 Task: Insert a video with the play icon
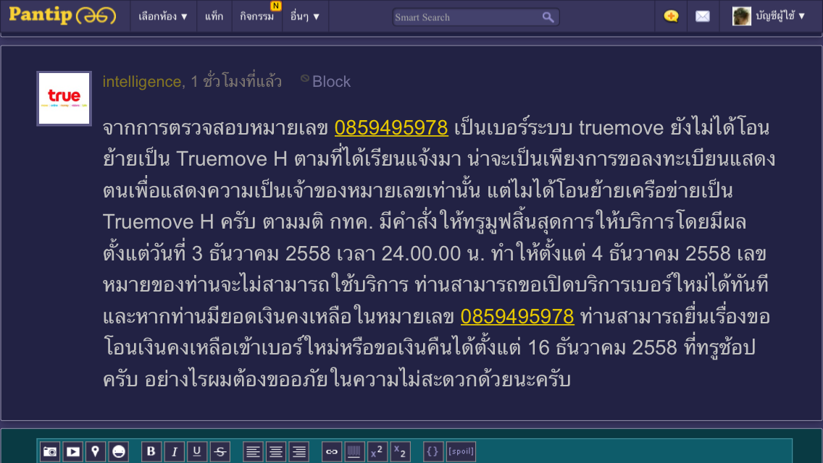(x=73, y=451)
